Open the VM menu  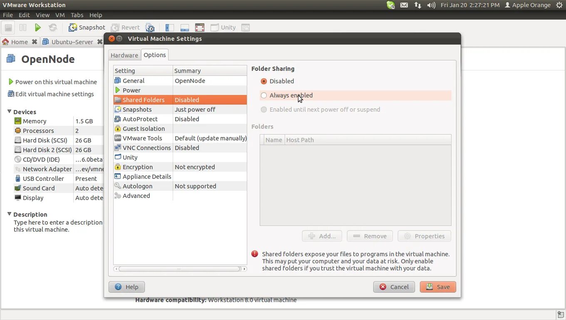point(60,15)
